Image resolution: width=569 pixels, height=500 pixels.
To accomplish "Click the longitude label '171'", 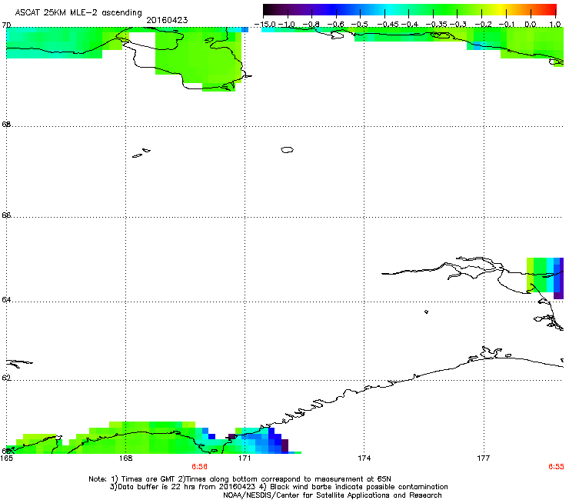I will [245, 458].
